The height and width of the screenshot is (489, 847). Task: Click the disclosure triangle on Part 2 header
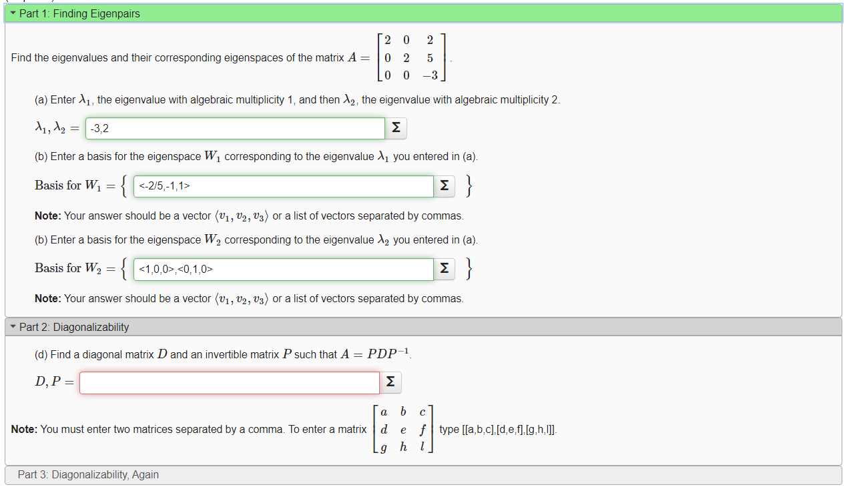(14, 327)
